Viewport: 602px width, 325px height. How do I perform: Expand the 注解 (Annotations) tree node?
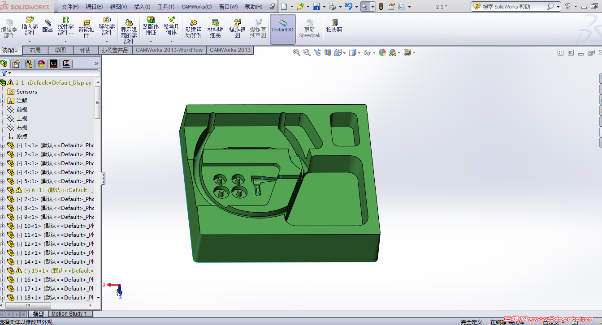point(3,101)
